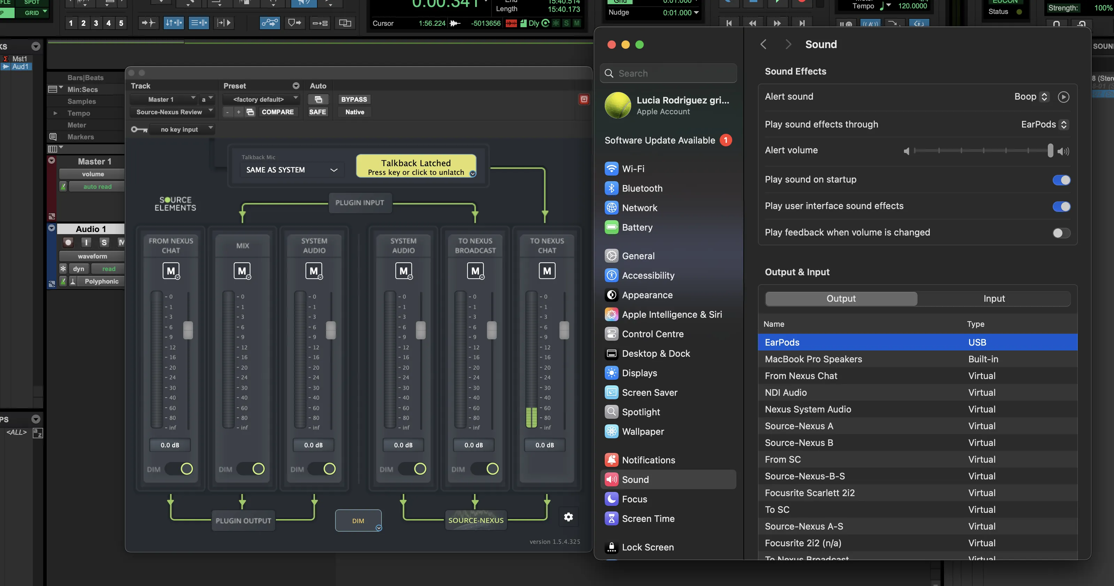Screen dimensions: 1114x586
Task: Enable input monitoring I on Audio 1
Action: 86,242
